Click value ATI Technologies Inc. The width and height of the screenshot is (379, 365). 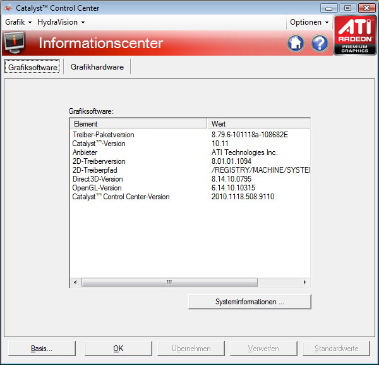[244, 152]
